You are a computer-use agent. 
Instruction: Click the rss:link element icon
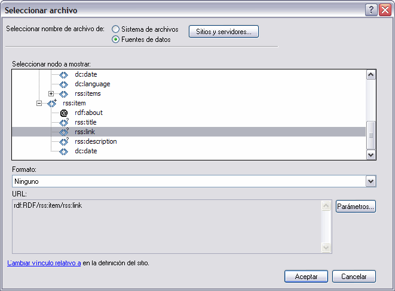(65, 132)
